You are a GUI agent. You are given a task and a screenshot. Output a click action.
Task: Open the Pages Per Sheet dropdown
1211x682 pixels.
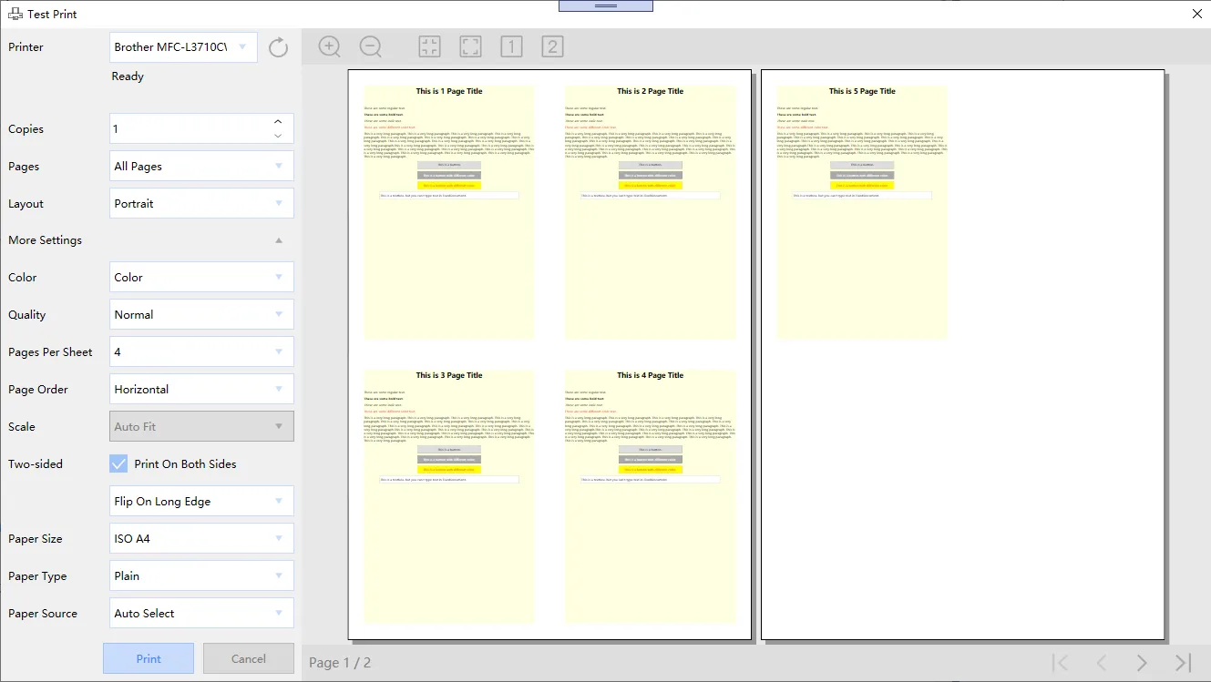point(201,352)
